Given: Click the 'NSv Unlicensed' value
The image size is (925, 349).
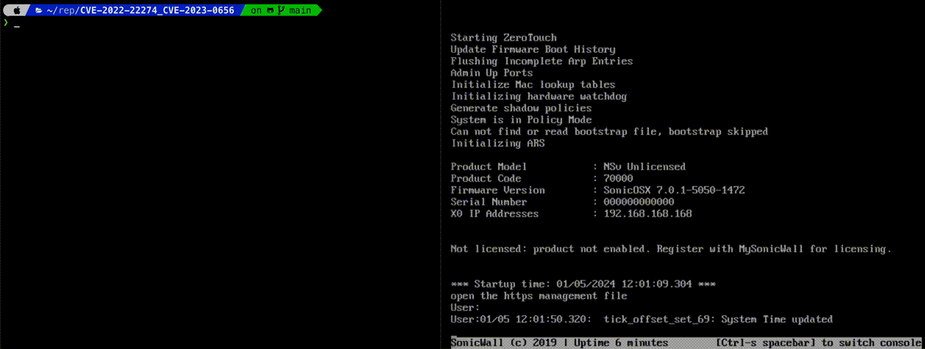Looking at the screenshot, I should point(645,167).
